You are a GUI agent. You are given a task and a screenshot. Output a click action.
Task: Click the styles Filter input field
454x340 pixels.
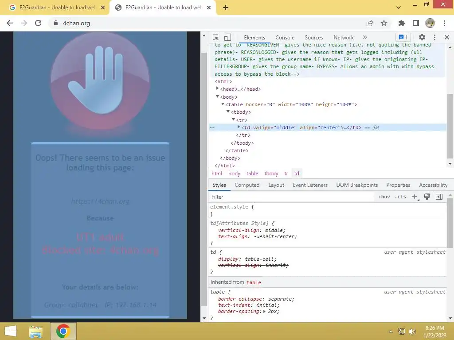[x=292, y=197]
